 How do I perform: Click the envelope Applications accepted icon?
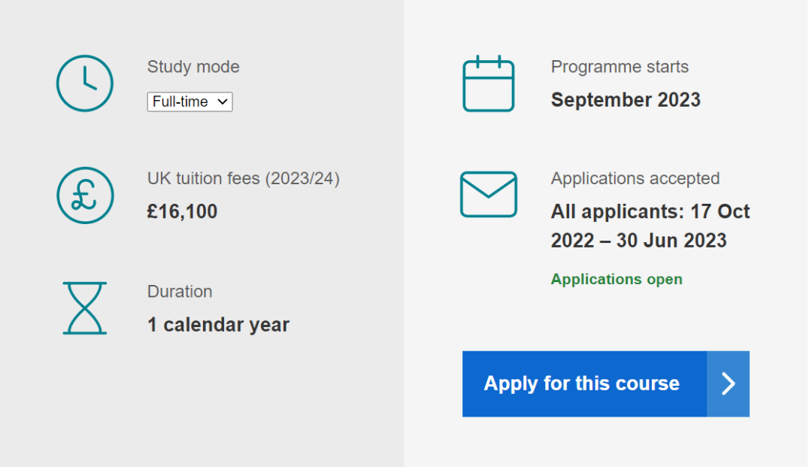489,194
